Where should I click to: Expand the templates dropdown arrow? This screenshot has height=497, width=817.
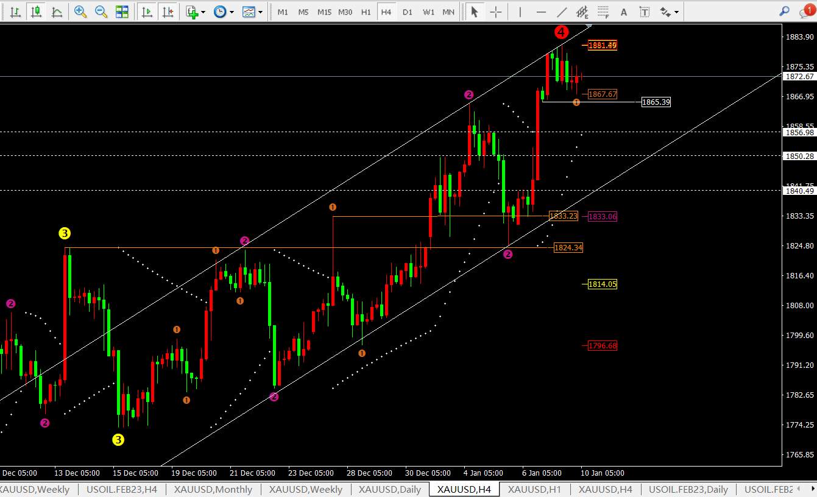[260, 12]
